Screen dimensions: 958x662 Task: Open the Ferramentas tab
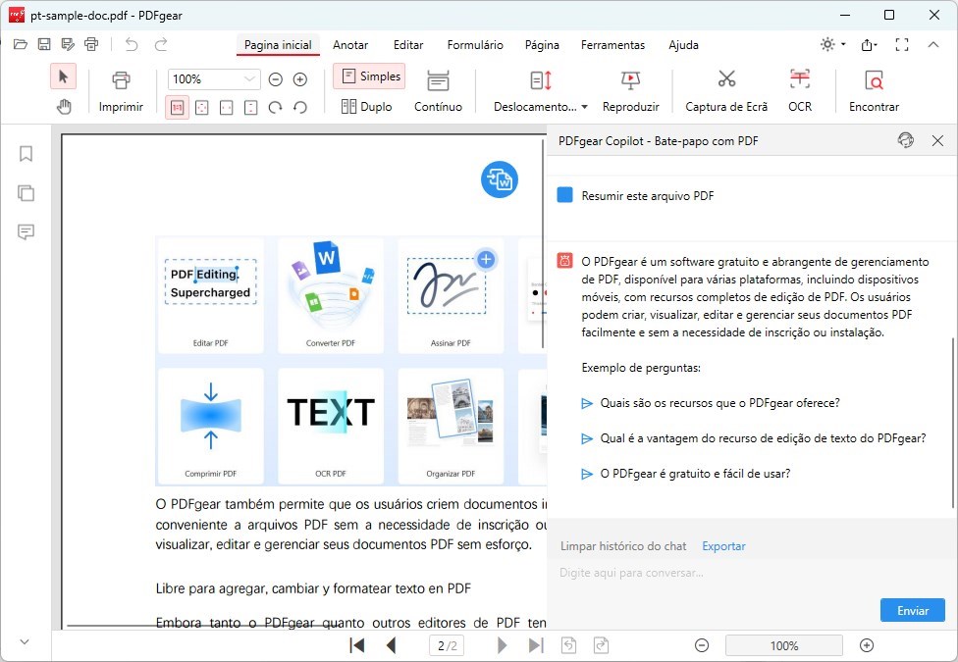612,44
